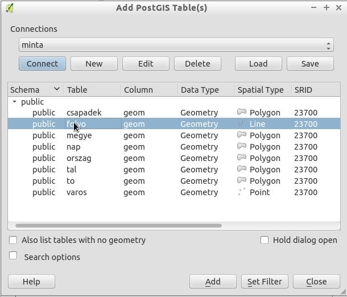Image resolution: width=347 pixels, height=297 pixels.
Task: Click polygon icon in nap row
Action: (242, 146)
